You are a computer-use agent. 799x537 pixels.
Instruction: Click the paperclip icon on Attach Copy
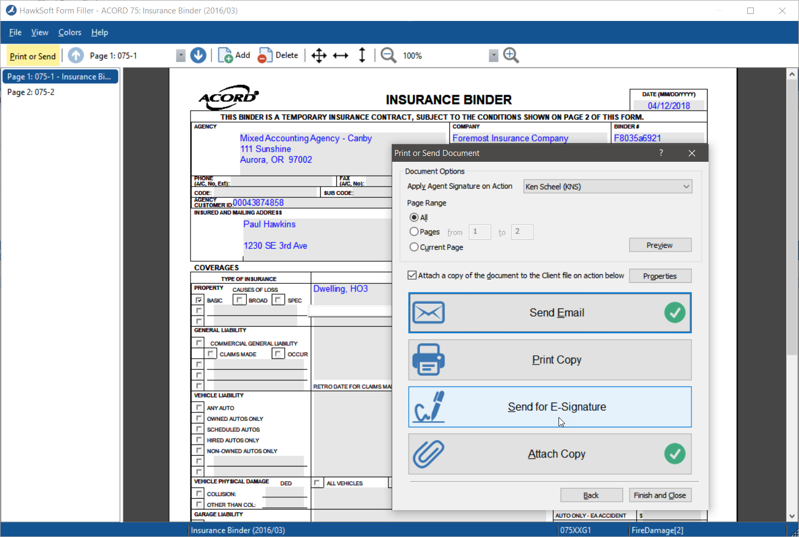pyautogui.click(x=429, y=454)
